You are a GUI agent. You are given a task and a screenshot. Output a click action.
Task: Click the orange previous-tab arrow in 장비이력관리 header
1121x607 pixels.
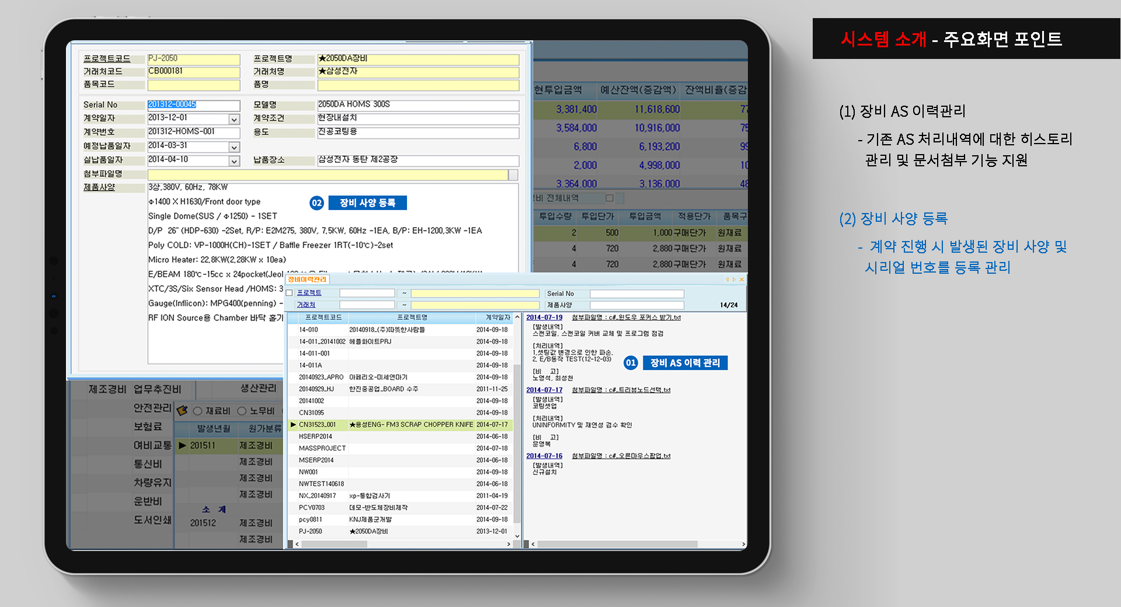point(727,280)
